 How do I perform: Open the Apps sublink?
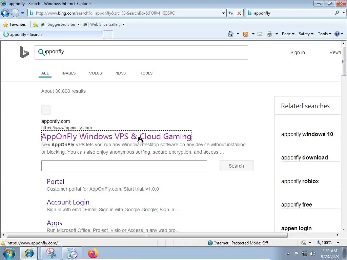(x=55, y=223)
